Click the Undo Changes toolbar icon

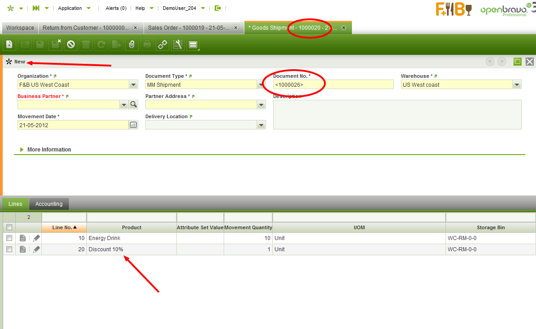(x=71, y=44)
